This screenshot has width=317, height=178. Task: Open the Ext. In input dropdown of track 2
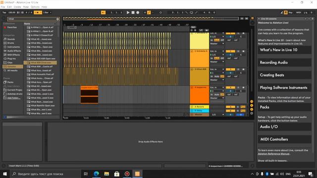point(217,51)
